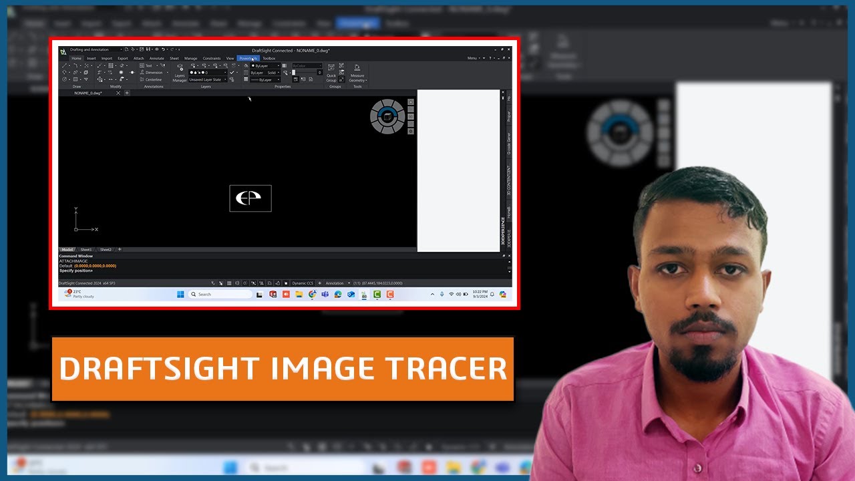
Task: Click the Command Window prompt line
Action: click(75, 271)
